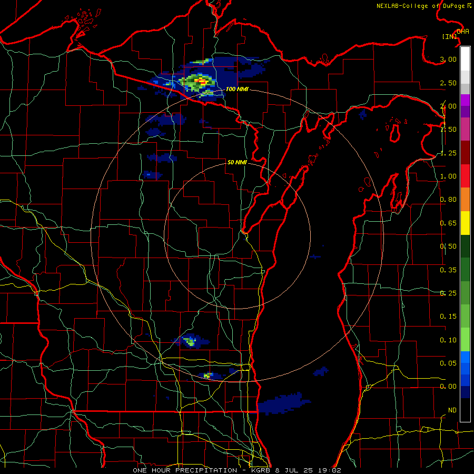Pick the yellow legend swatch
The image size is (474, 474).
pyautogui.click(x=465, y=223)
